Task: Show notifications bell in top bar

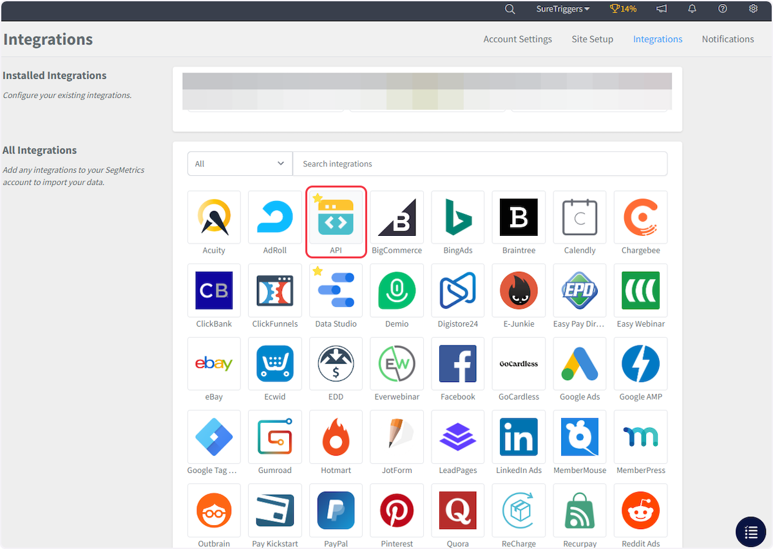Action: (x=692, y=9)
